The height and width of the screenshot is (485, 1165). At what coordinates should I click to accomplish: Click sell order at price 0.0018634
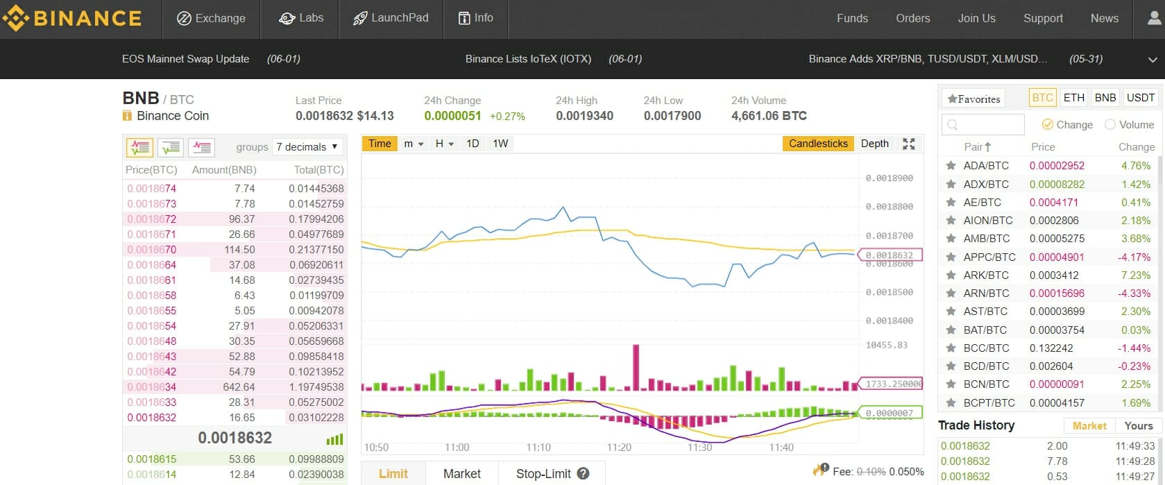(235, 387)
